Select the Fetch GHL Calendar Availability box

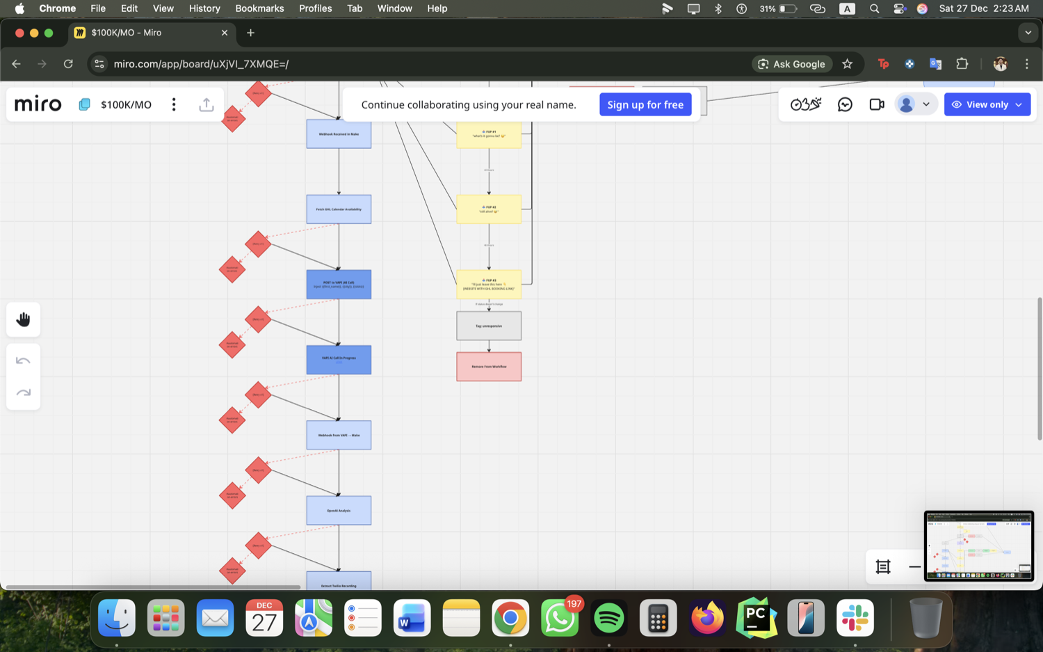tap(339, 209)
